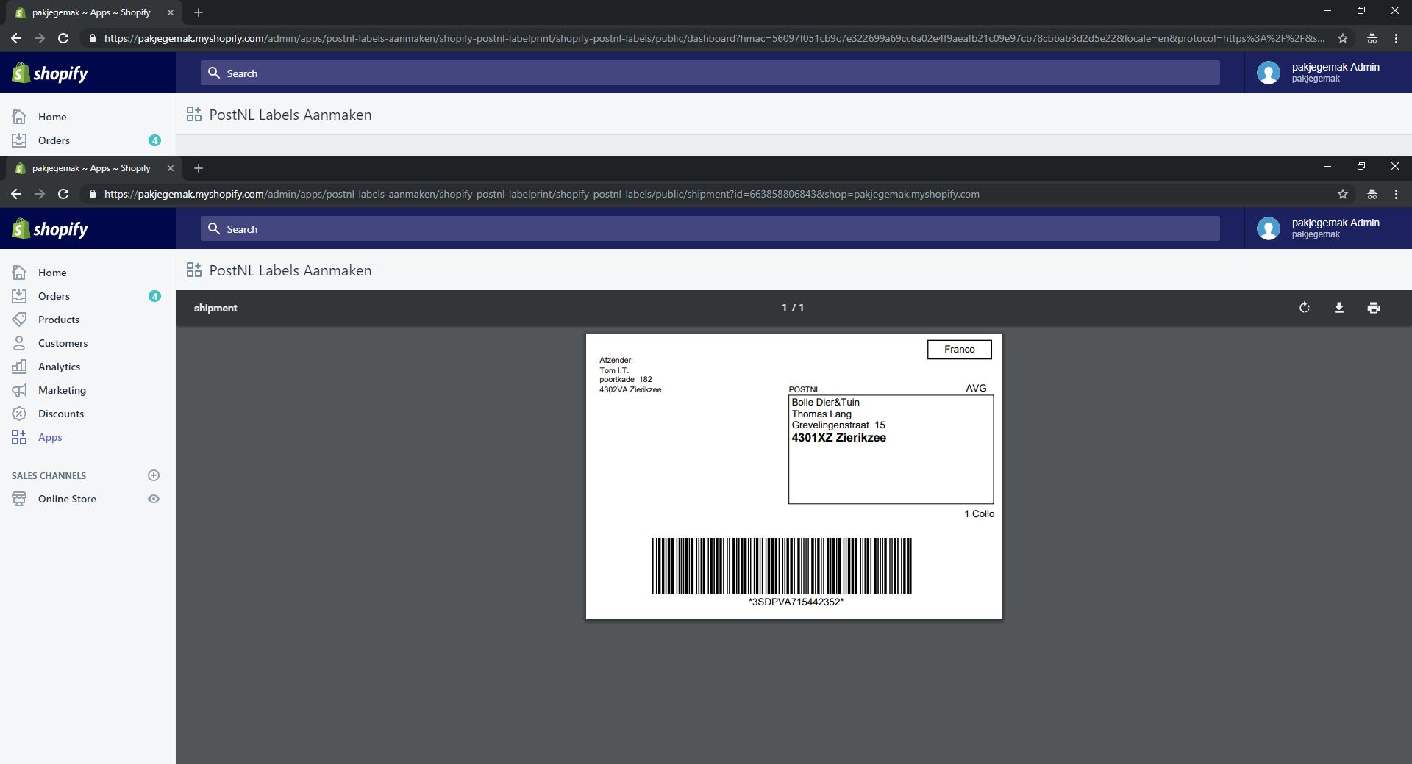This screenshot has height=764, width=1412.
Task: Open new tab in back browser window
Action: [199, 12]
